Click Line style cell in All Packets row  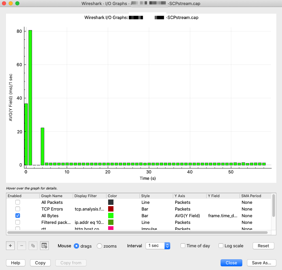pos(146,202)
